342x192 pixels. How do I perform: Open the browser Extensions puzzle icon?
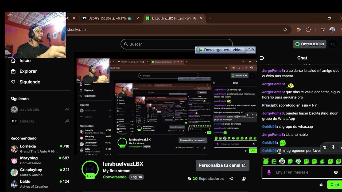308,30
